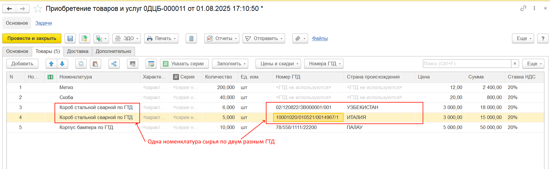
Task: Move selected row up with blue arrow
Action: pyautogui.click(x=51, y=64)
